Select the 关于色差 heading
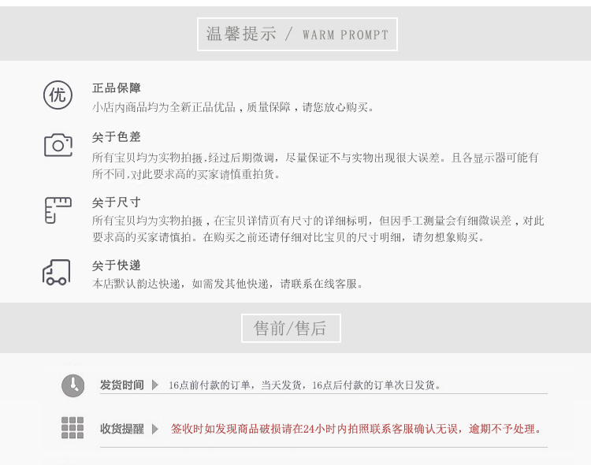The height and width of the screenshot is (465, 591). pyautogui.click(x=116, y=137)
